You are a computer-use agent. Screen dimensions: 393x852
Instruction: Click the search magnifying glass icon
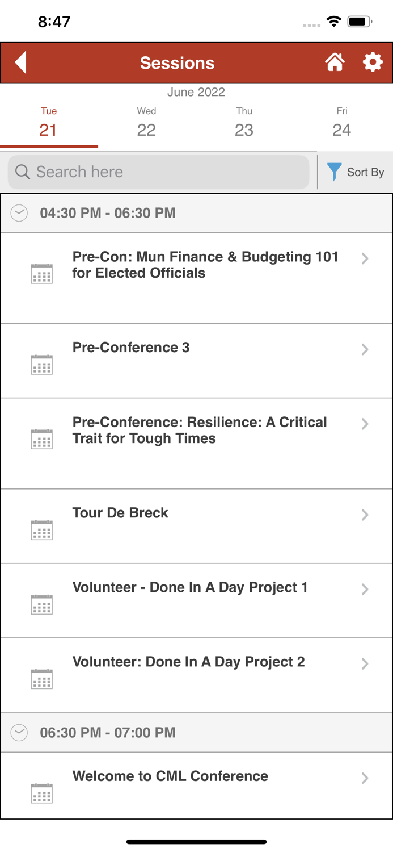(x=22, y=172)
